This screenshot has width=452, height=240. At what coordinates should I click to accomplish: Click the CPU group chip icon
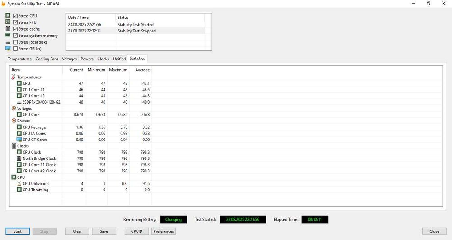point(14,177)
